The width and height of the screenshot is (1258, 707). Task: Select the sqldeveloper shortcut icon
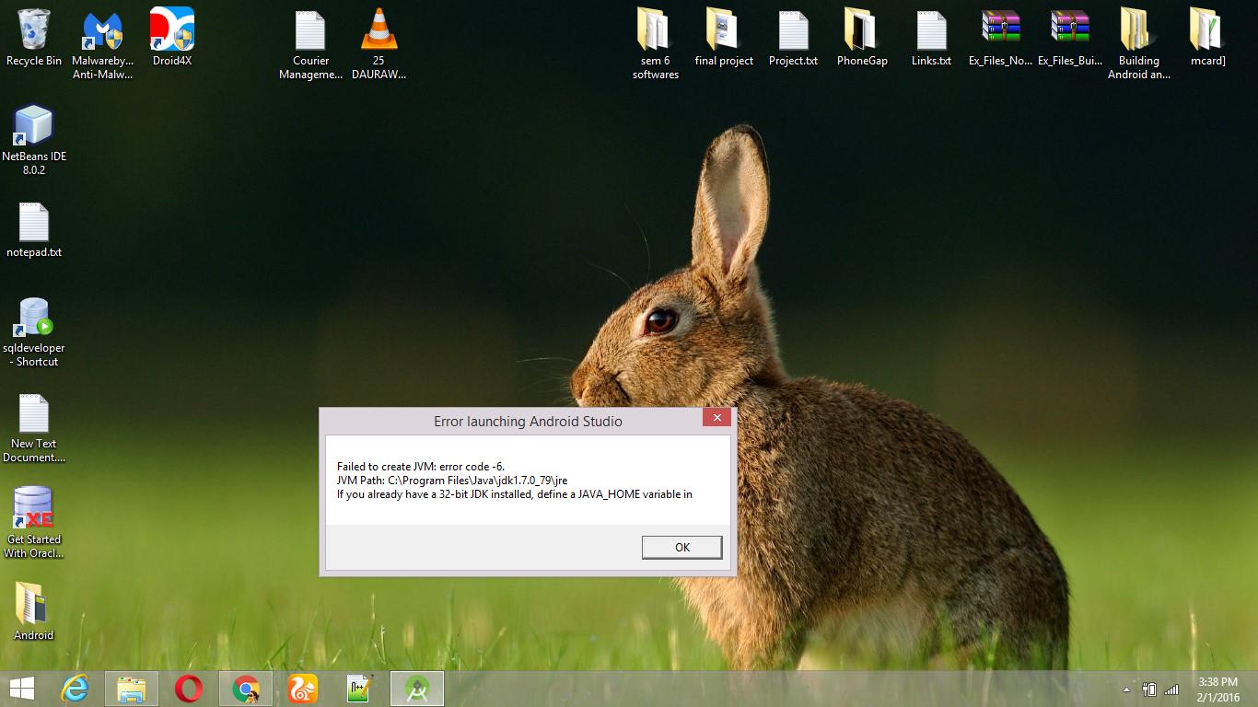click(34, 332)
